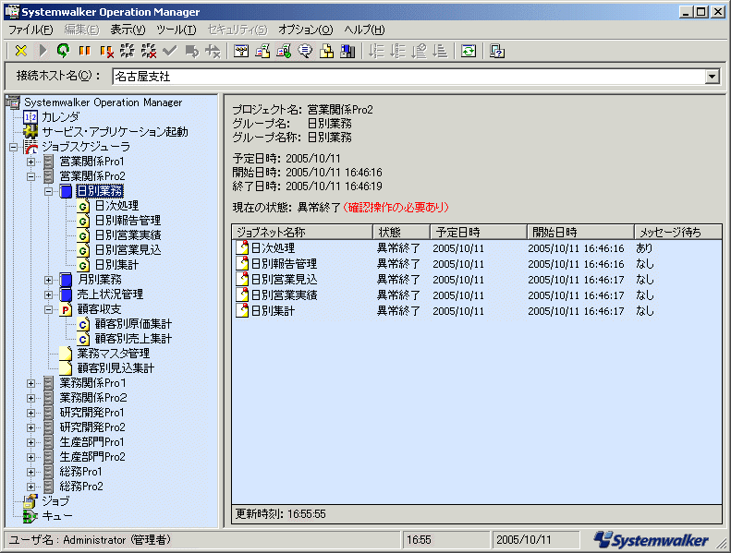Collapse the 日別業務 group
731x553 pixels.
(48, 191)
